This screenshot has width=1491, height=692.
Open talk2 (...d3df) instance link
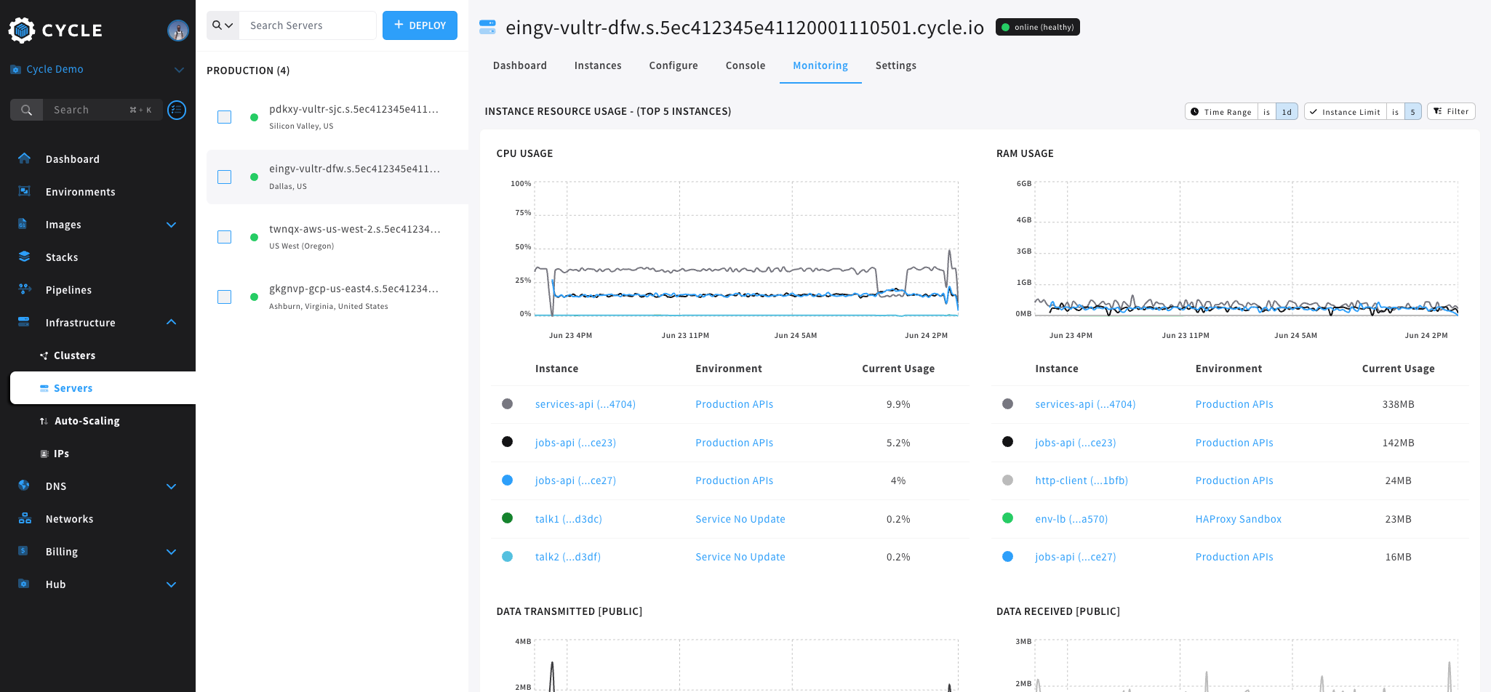pos(568,557)
